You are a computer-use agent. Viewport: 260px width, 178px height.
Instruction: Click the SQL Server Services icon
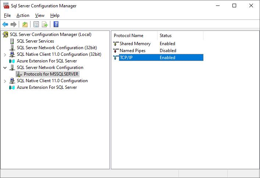click(x=12, y=41)
